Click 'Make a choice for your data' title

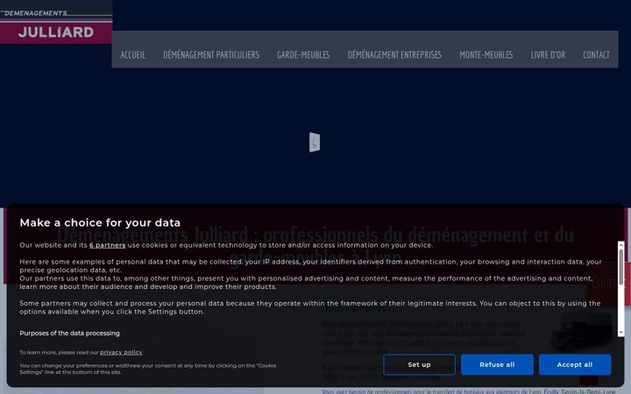click(100, 222)
